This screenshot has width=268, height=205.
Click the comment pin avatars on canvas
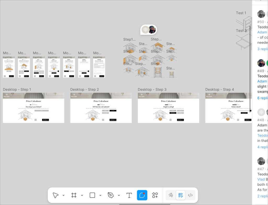(x=149, y=30)
